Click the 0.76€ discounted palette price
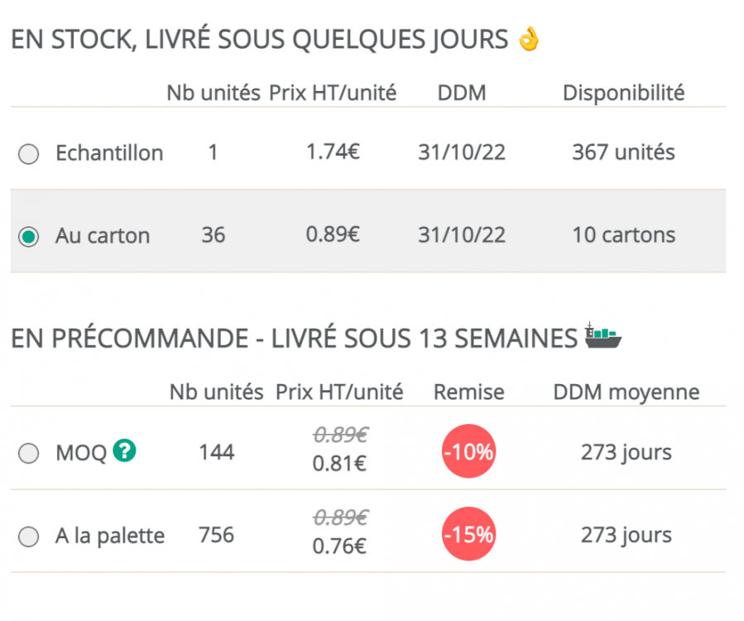The image size is (744, 621). 340,546
